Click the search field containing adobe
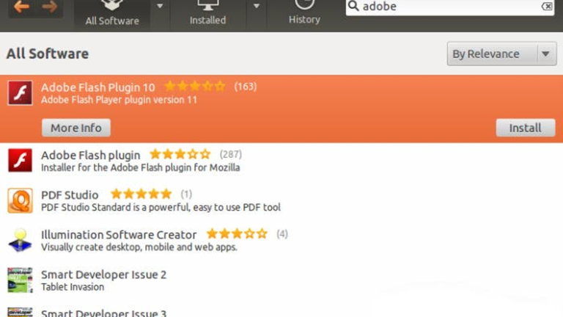563x317 pixels. [x=447, y=7]
